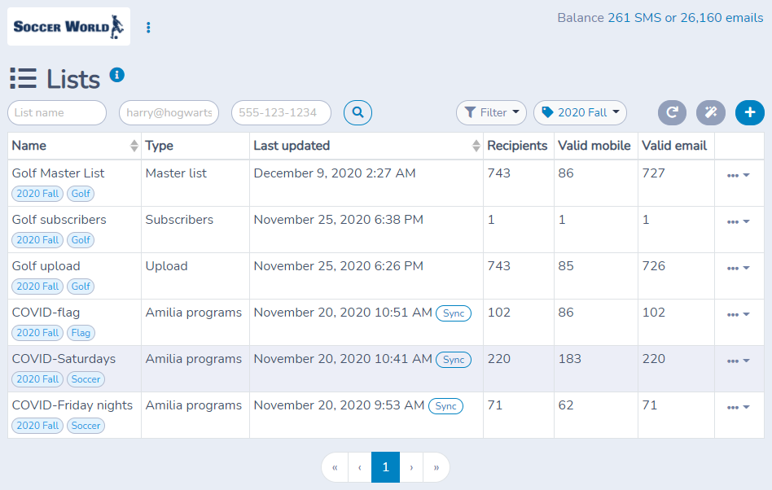This screenshot has width=772, height=490.
Task: Click the 183 valid mobile value
Action: click(x=570, y=359)
